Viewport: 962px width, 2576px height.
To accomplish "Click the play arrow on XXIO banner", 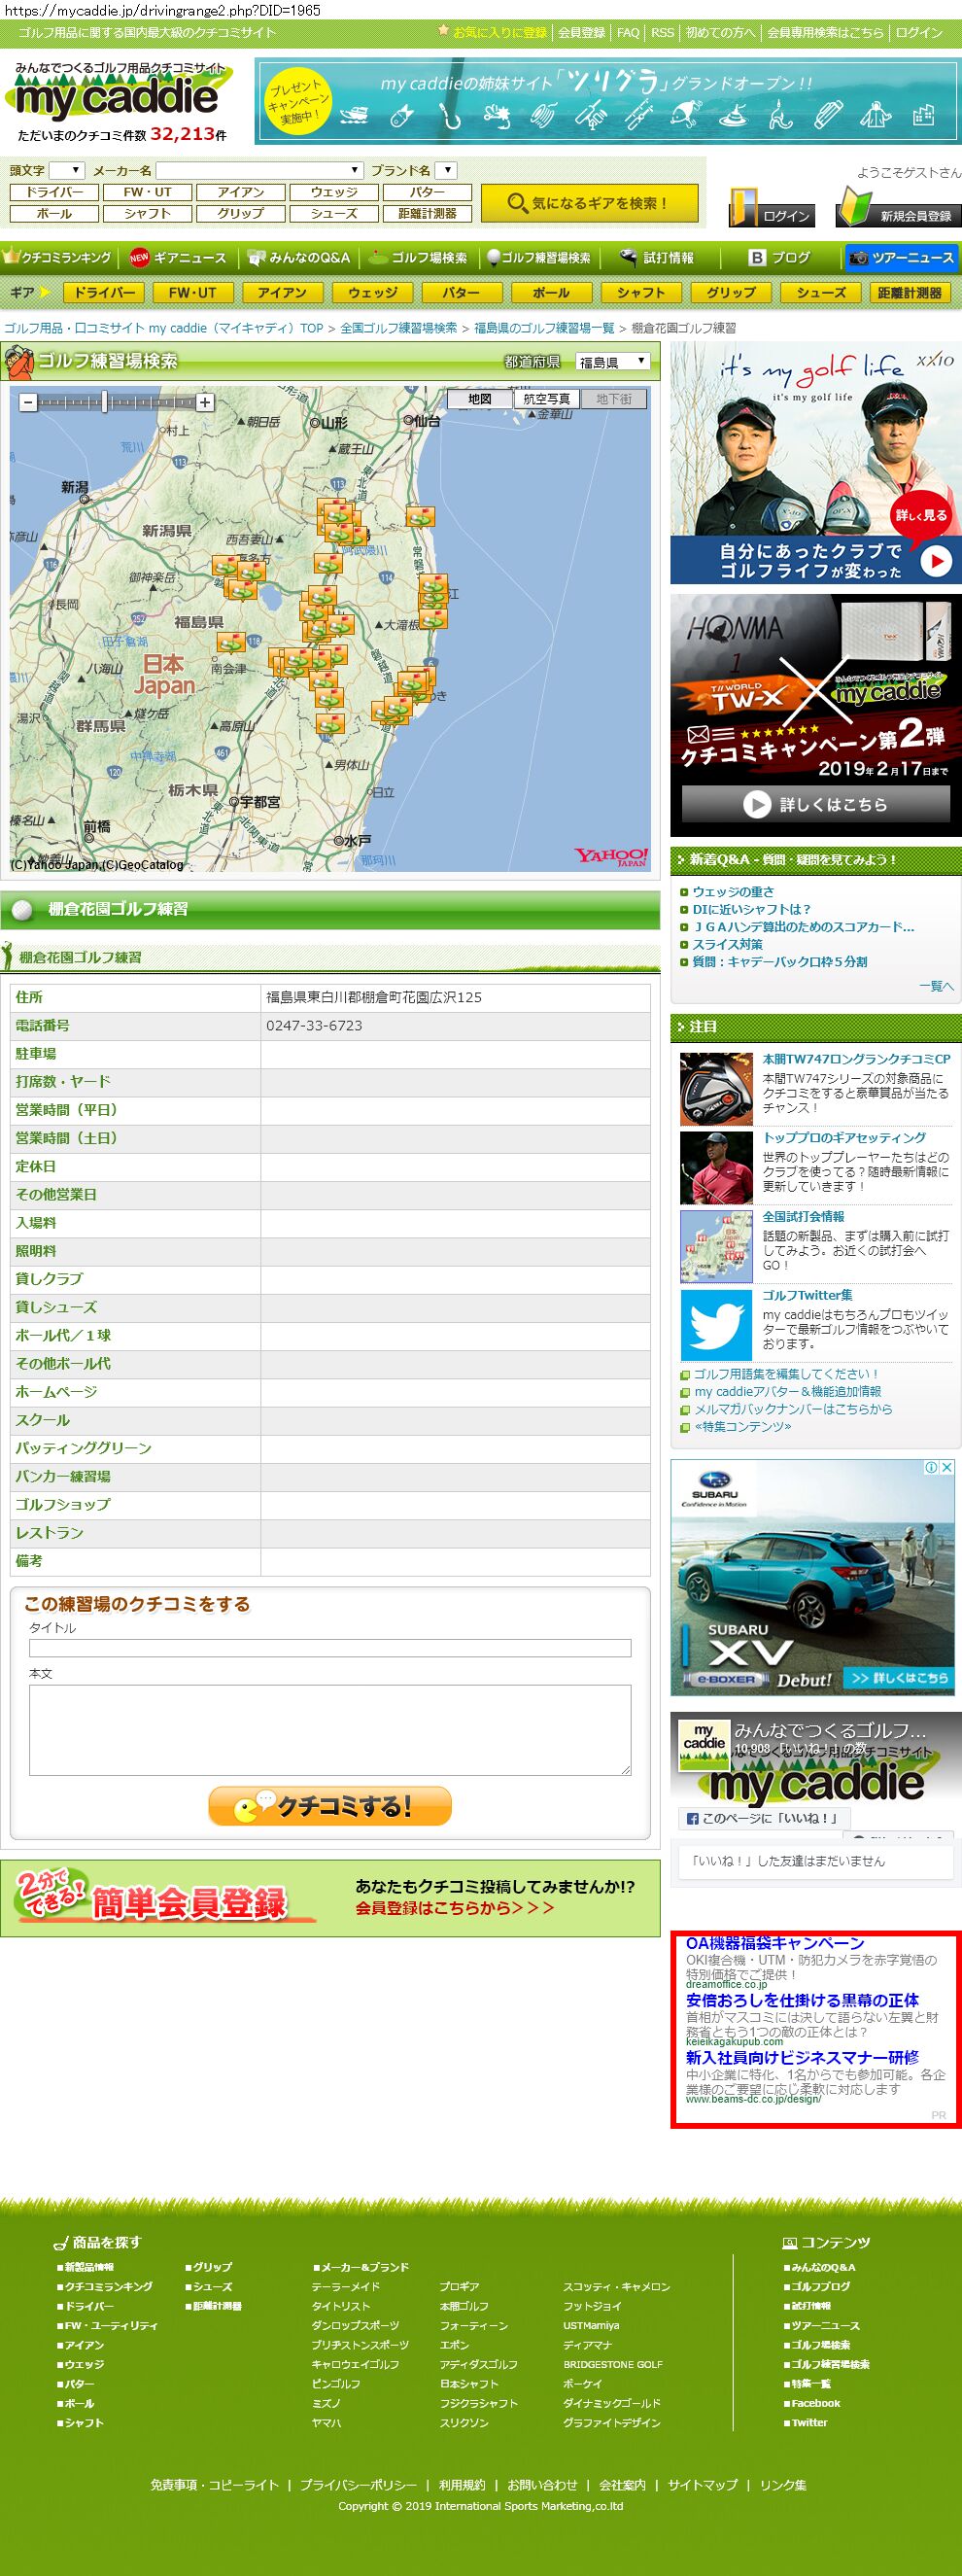I will [936, 561].
